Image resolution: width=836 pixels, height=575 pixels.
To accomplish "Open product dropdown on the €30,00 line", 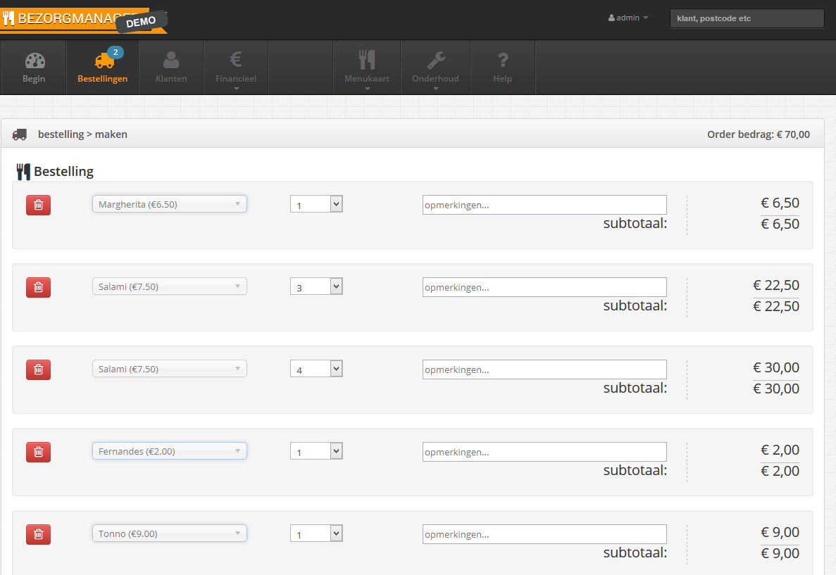I will pos(170,369).
